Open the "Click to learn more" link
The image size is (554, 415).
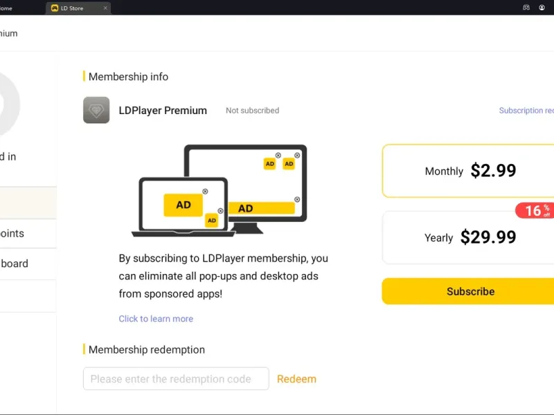[x=156, y=319]
